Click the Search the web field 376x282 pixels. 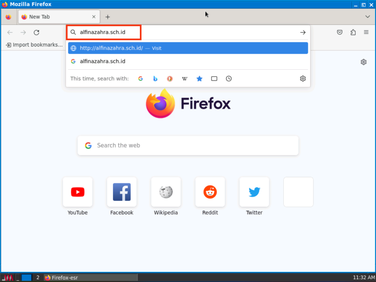point(188,145)
